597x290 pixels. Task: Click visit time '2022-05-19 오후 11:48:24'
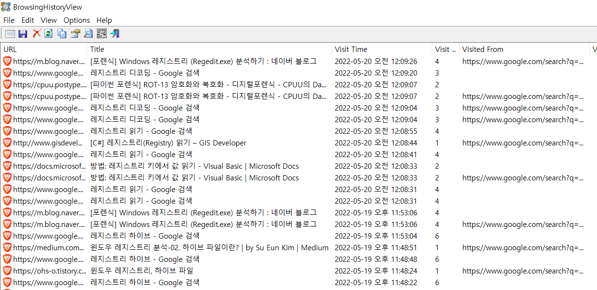376,271
